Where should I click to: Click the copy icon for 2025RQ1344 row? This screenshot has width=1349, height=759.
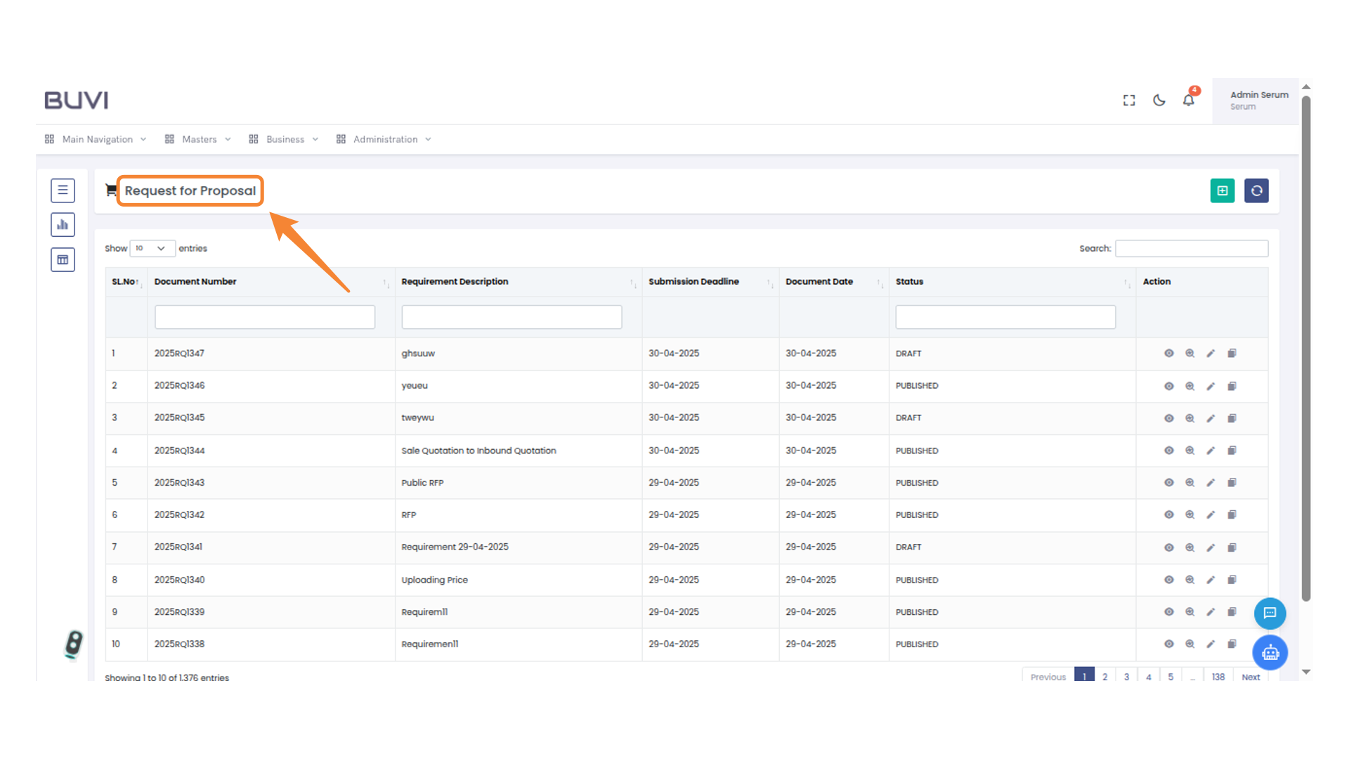(x=1232, y=450)
